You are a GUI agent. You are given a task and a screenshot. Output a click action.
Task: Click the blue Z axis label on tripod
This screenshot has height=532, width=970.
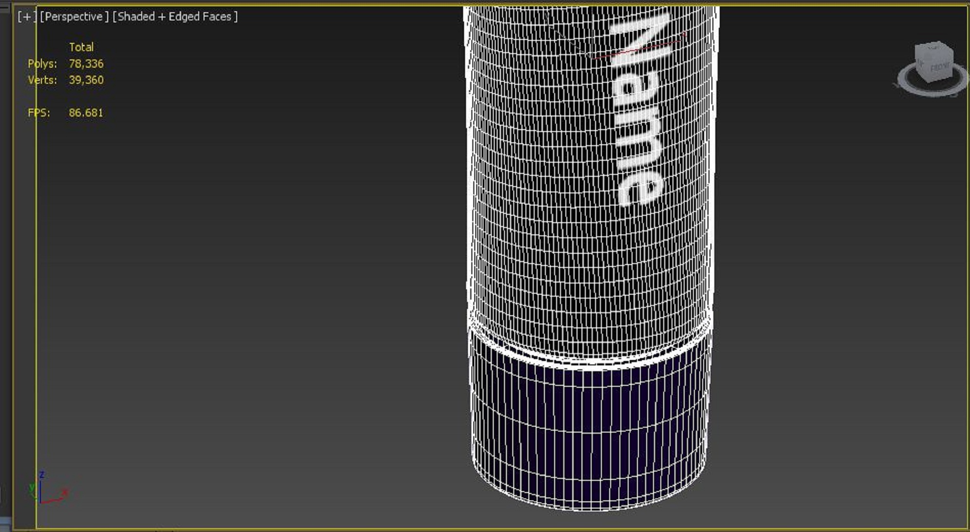[42, 475]
